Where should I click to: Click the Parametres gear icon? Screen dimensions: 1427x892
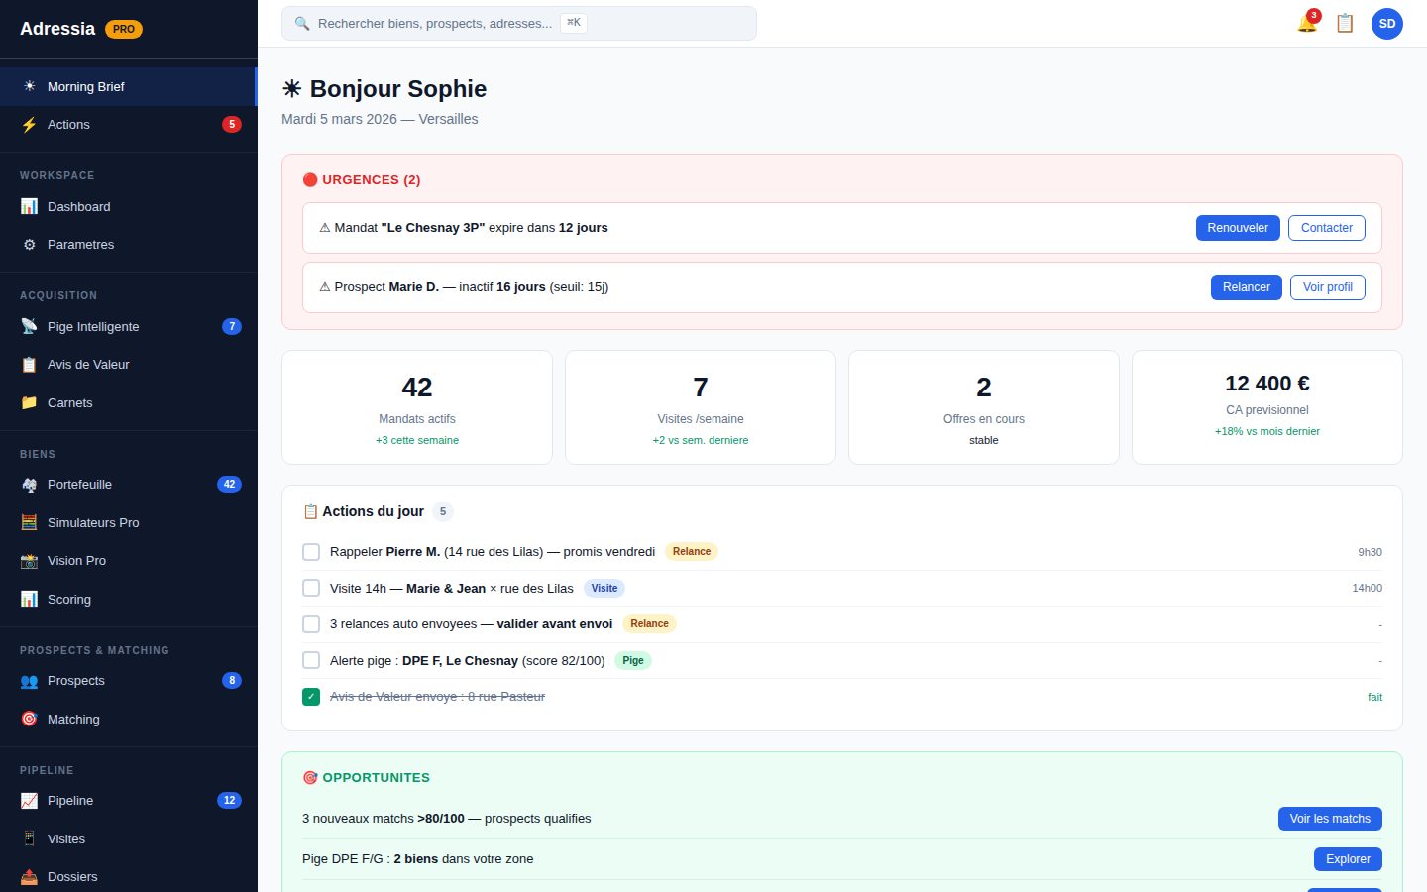29,244
